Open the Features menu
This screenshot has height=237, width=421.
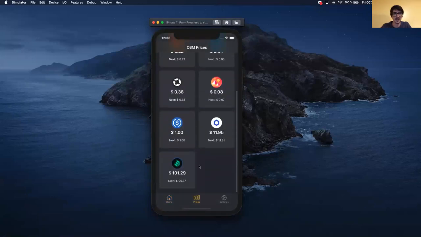point(77,2)
